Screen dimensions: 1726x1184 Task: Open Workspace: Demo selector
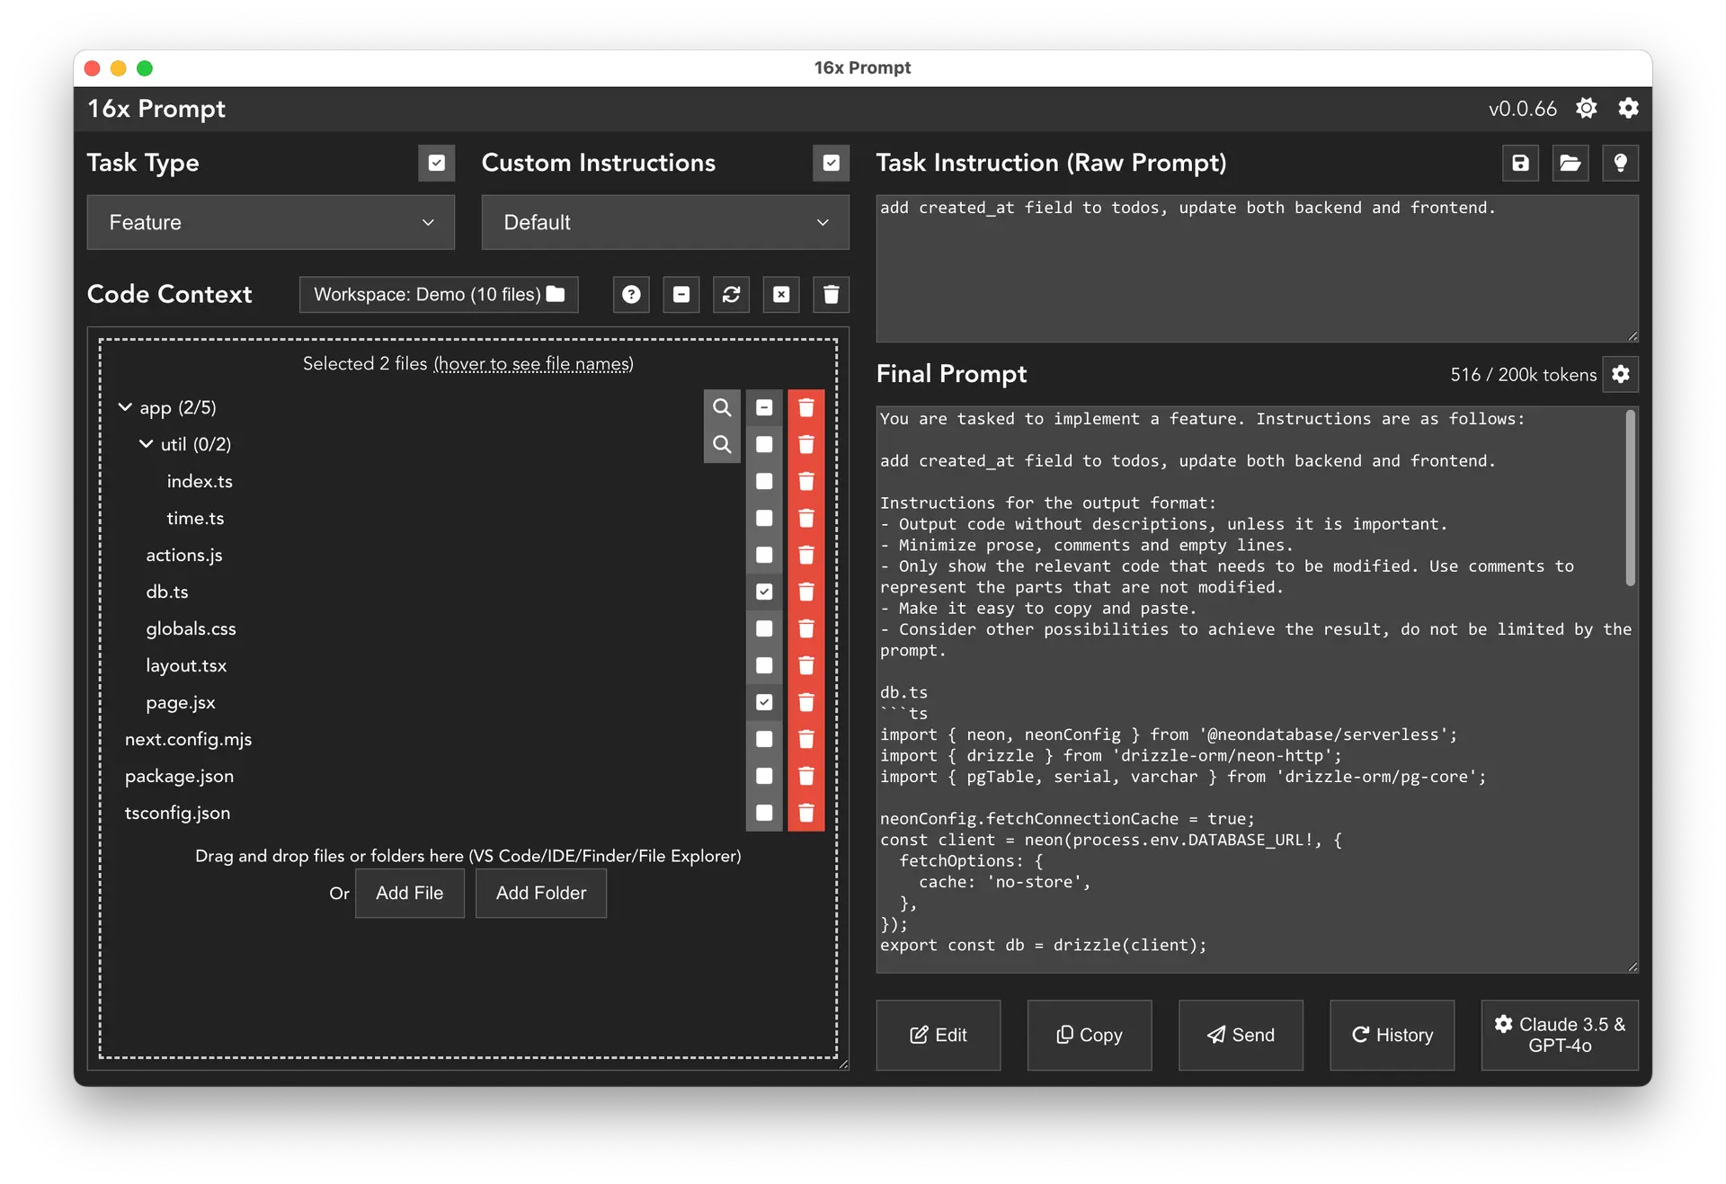pos(439,295)
